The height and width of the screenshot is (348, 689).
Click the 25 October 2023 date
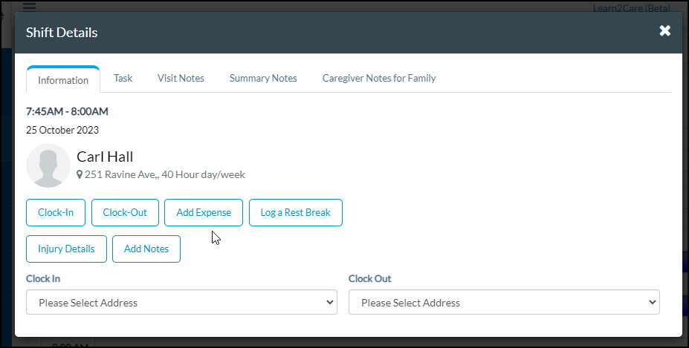(x=62, y=130)
